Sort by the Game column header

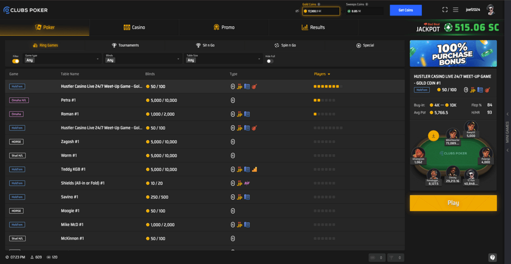point(14,74)
